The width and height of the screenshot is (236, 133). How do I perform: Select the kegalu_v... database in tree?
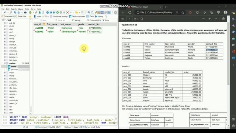13,57
